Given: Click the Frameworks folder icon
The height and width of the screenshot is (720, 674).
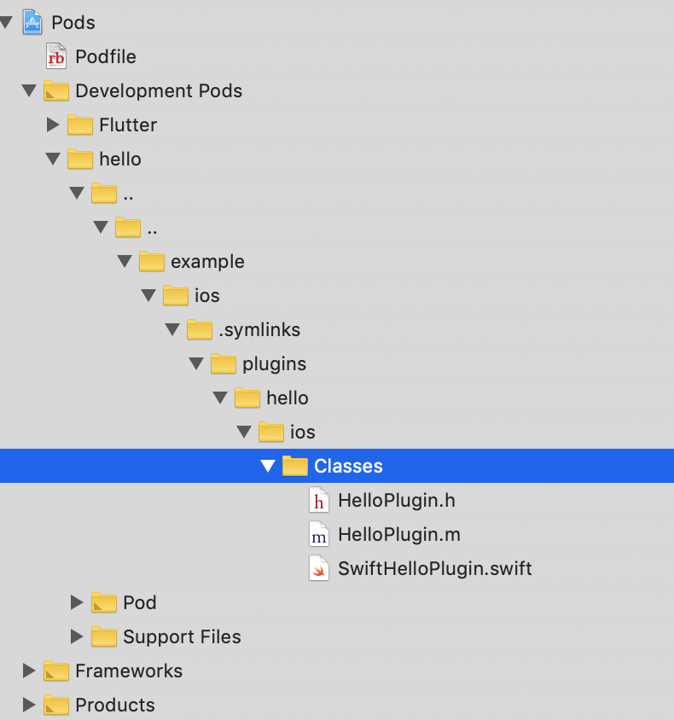Looking at the screenshot, I should pyautogui.click(x=55, y=671).
